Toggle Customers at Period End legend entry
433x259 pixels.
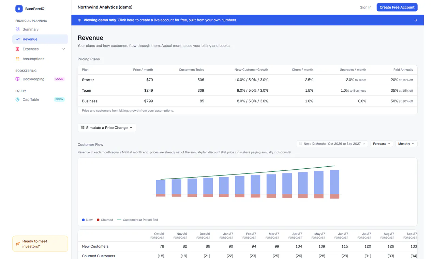(x=138, y=220)
